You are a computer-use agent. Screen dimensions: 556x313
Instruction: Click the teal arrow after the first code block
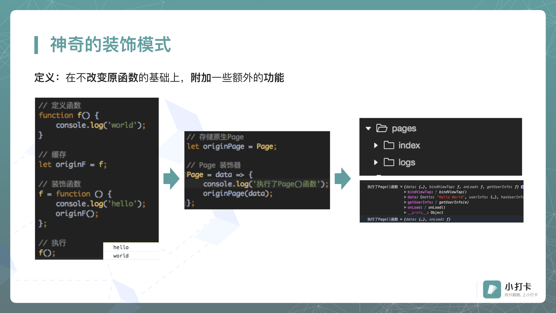click(171, 179)
